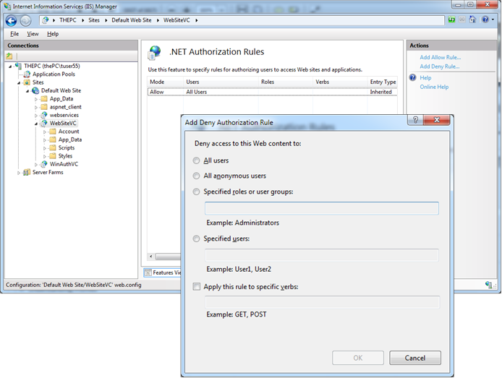Click the Application Pools icon
This screenshot has width=502, height=378.
pos(27,74)
